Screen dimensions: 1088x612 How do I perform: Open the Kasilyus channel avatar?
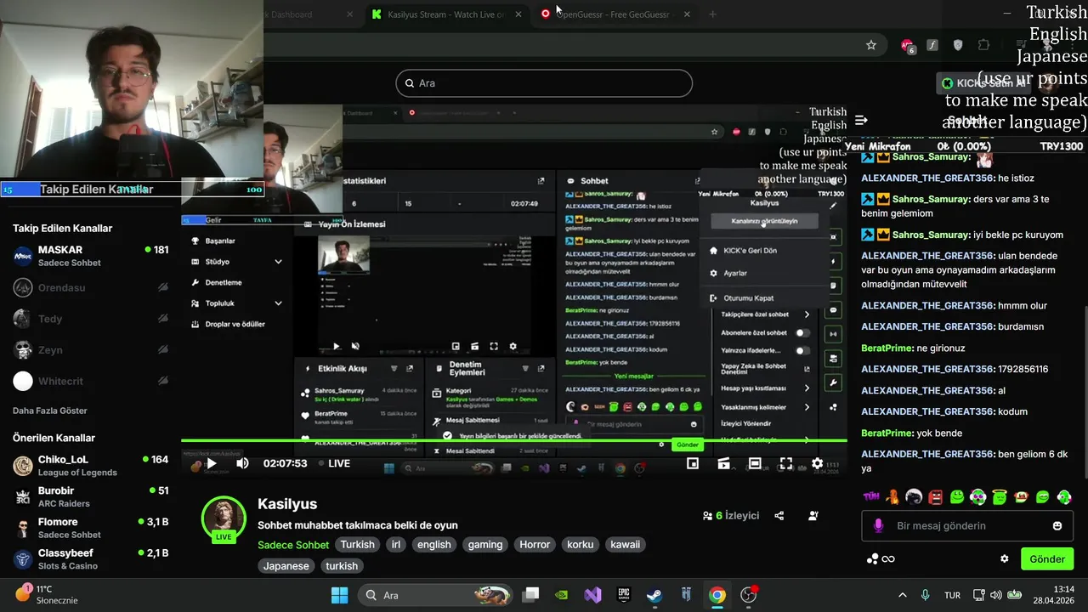point(224,518)
